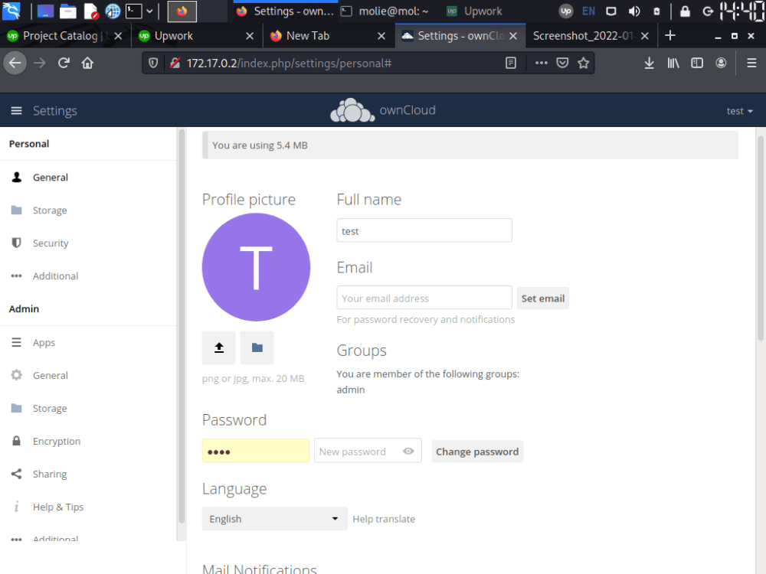766x574 pixels.
Task: Open the ownCloud hamburger navigation menu
Action: 16,111
